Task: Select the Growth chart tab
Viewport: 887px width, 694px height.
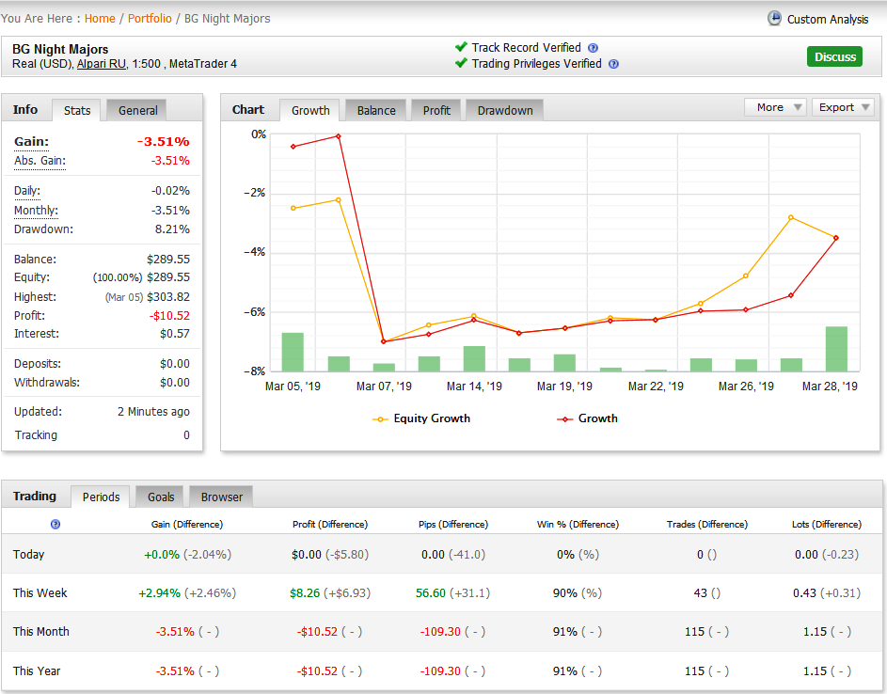Action: [310, 110]
